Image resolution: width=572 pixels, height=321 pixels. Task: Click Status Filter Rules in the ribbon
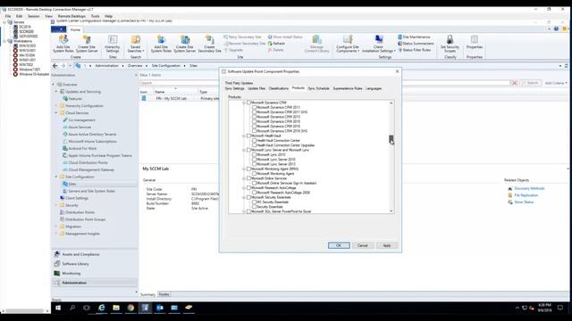415,50
